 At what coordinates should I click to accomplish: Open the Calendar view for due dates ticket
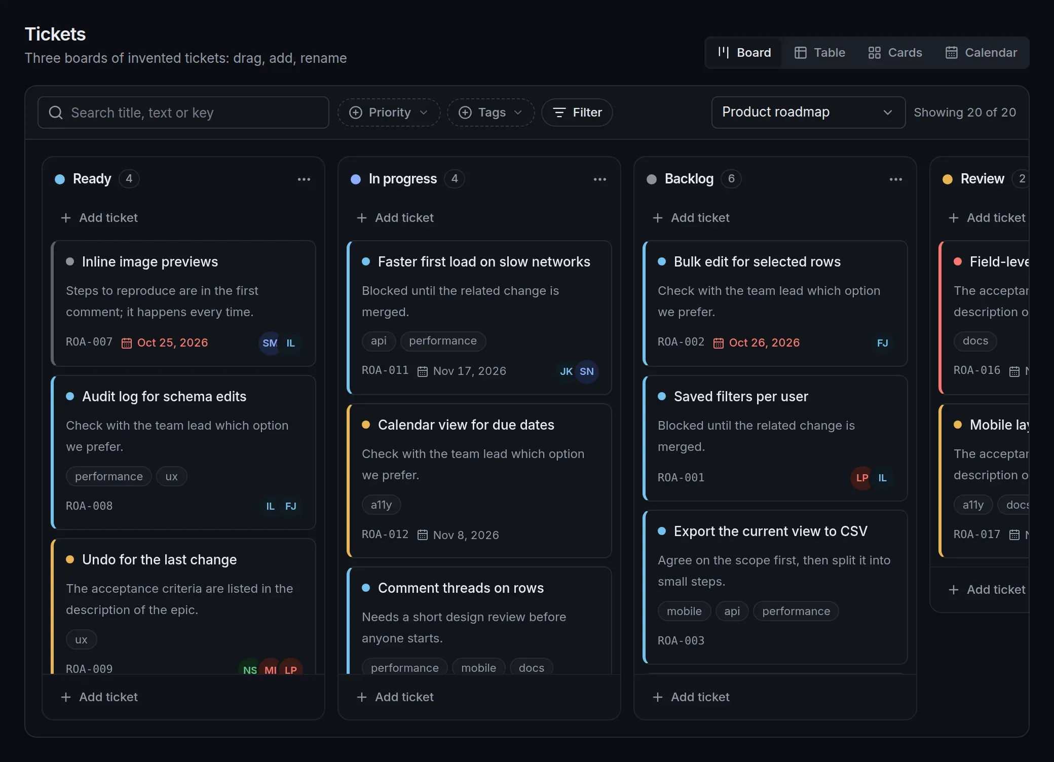pyautogui.click(x=479, y=480)
